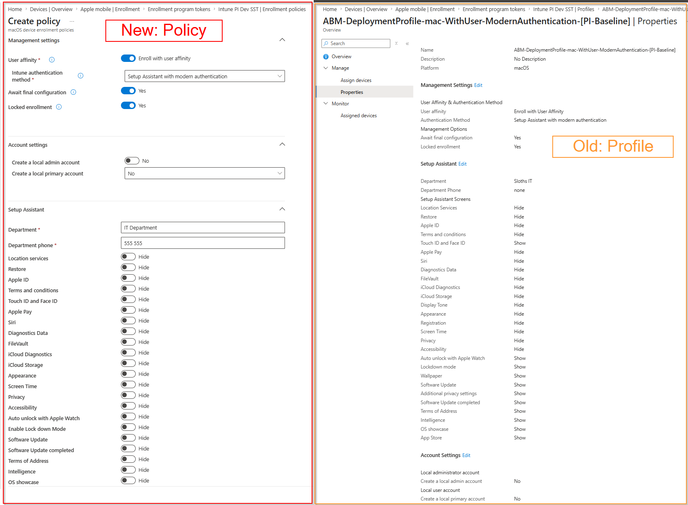Image resolution: width=688 pixels, height=505 pixels.
Task: Toggle Enable Lock down Mode switch
Action: click(x=128, y=427)
